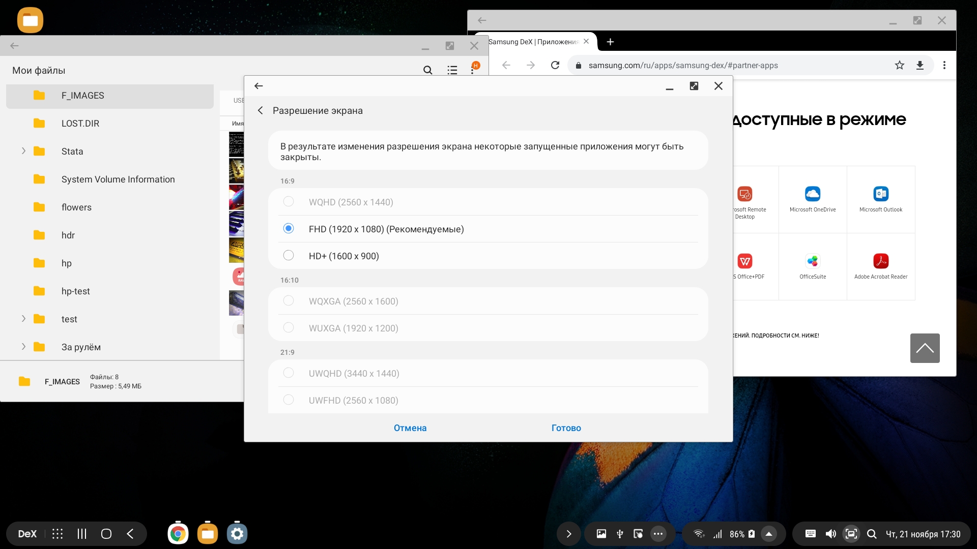977x549 pixels.
Task: Click the DeX apps grid icon
Action: (58, 534)
